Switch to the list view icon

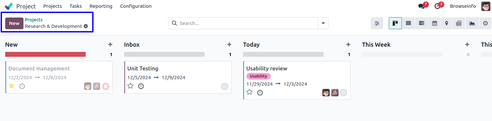408,23
